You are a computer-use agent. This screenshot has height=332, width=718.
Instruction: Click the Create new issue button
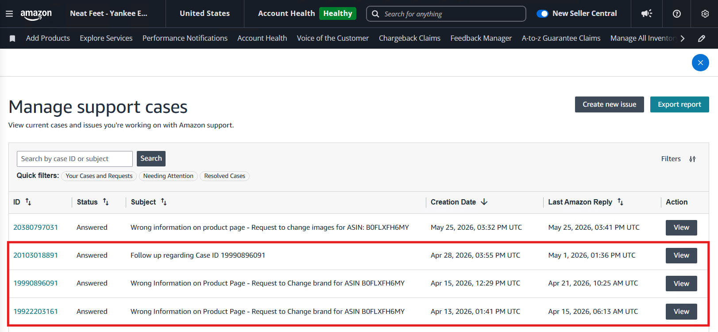[x=609, y=104]
